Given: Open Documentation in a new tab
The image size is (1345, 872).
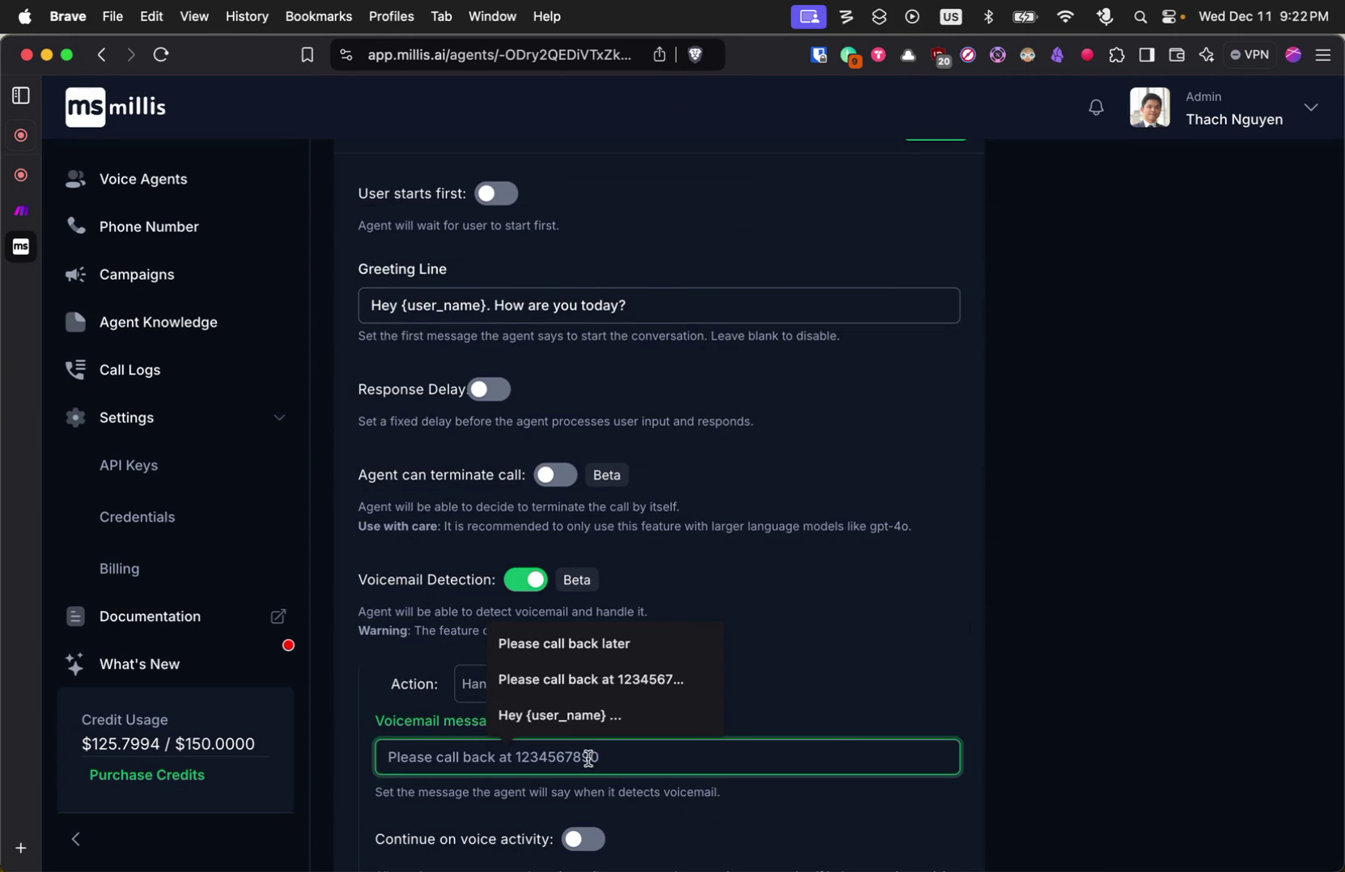Looking at the screenshot, I should pos(278,616).
